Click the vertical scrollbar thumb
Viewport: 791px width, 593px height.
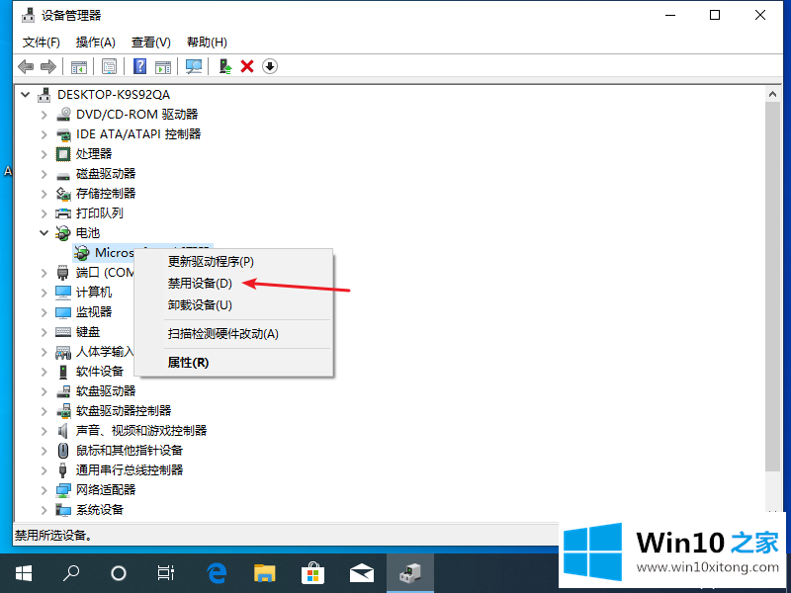pyautogui.click(x=772, y=287)
